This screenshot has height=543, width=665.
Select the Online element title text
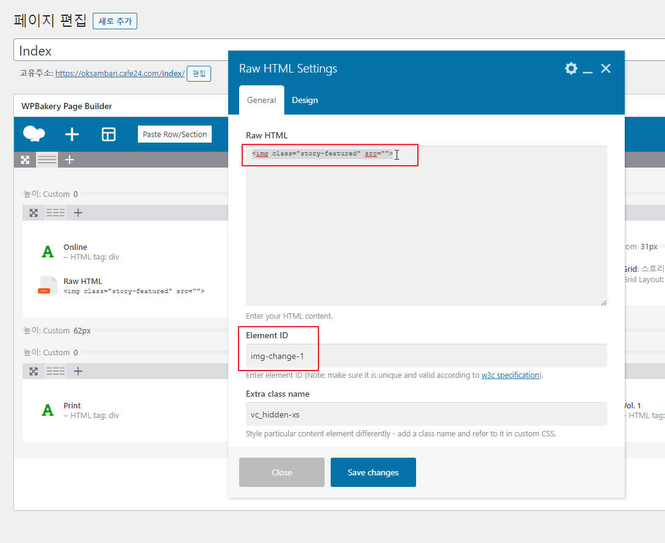75,247
